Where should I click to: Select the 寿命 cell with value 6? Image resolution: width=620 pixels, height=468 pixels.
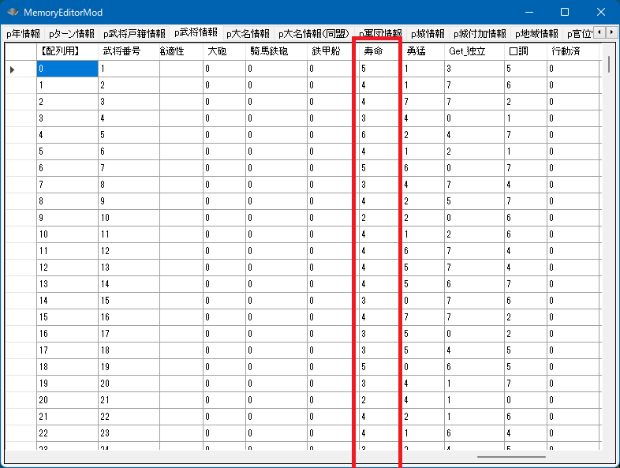coord(379,135)
